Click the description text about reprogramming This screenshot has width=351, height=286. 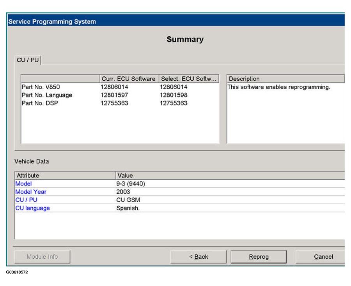279,87
